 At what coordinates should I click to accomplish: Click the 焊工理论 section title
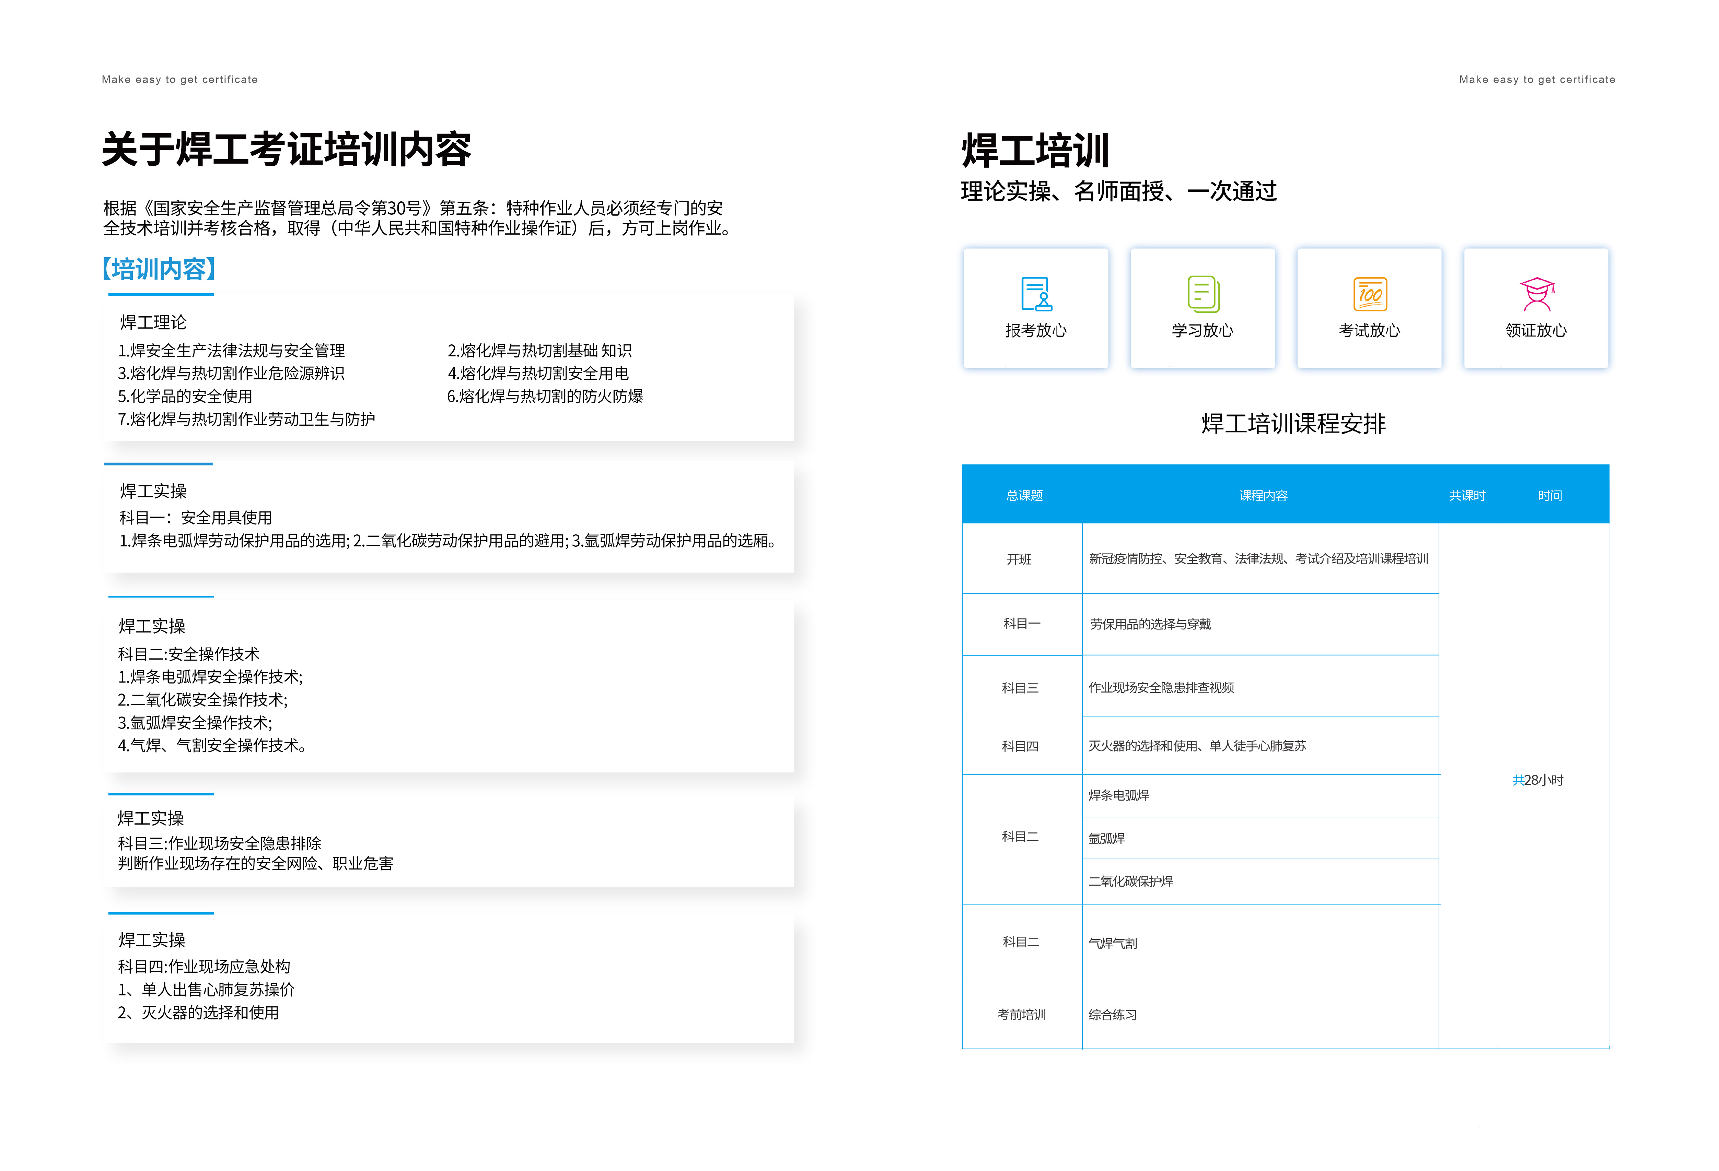[153, 322]
